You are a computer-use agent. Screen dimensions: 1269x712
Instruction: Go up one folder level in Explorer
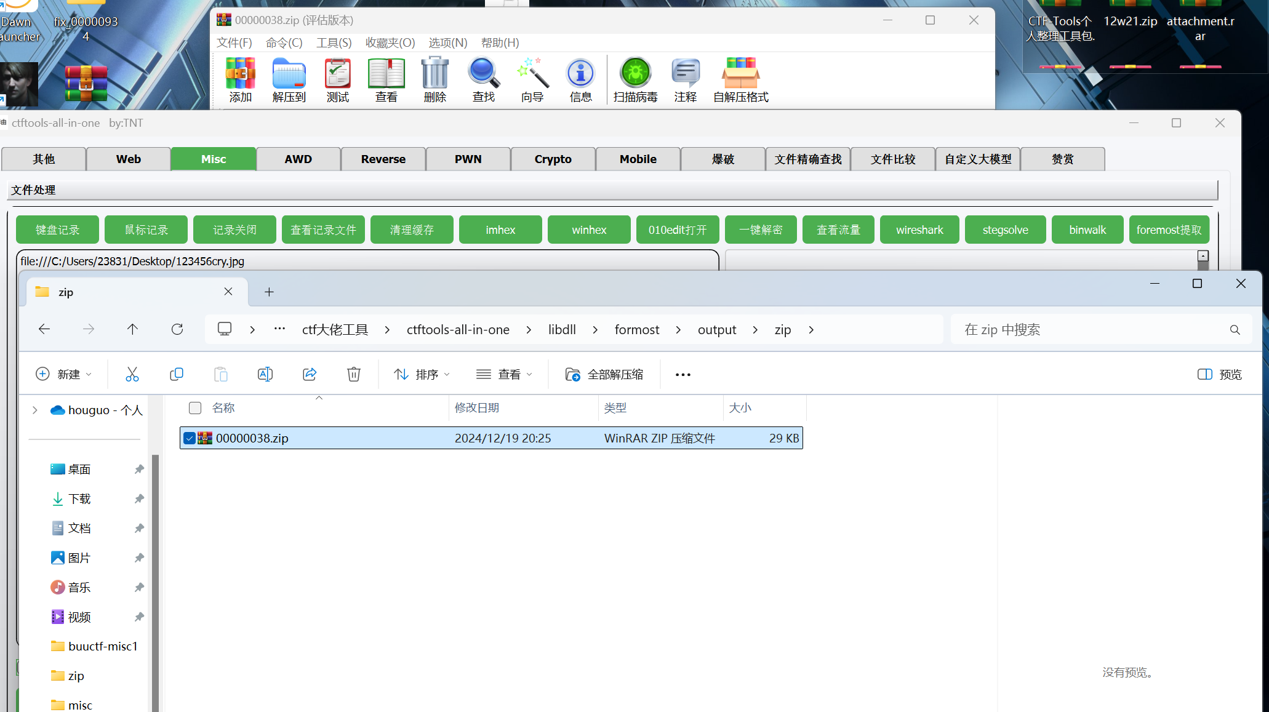click(x=132, y=329)
